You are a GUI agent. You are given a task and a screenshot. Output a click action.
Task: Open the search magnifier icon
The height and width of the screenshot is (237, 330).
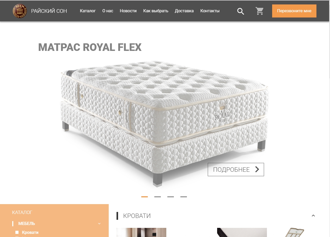coord(241,11)
